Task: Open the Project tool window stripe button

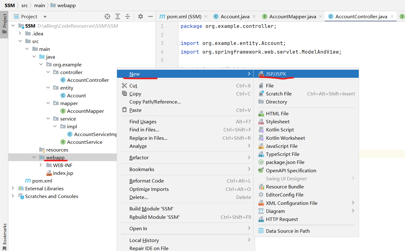Action: tap(4, 25)
